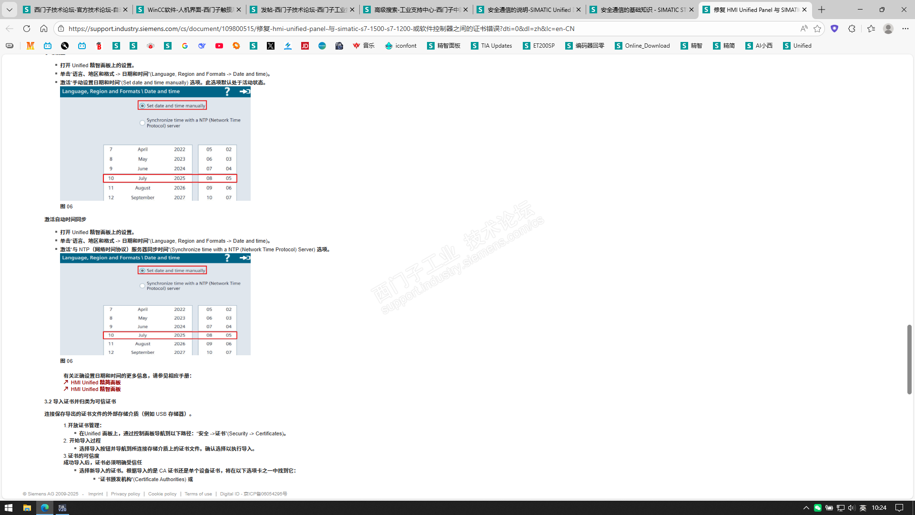
Task: Open browser settings and more menu
Action: tap(905, 29)
